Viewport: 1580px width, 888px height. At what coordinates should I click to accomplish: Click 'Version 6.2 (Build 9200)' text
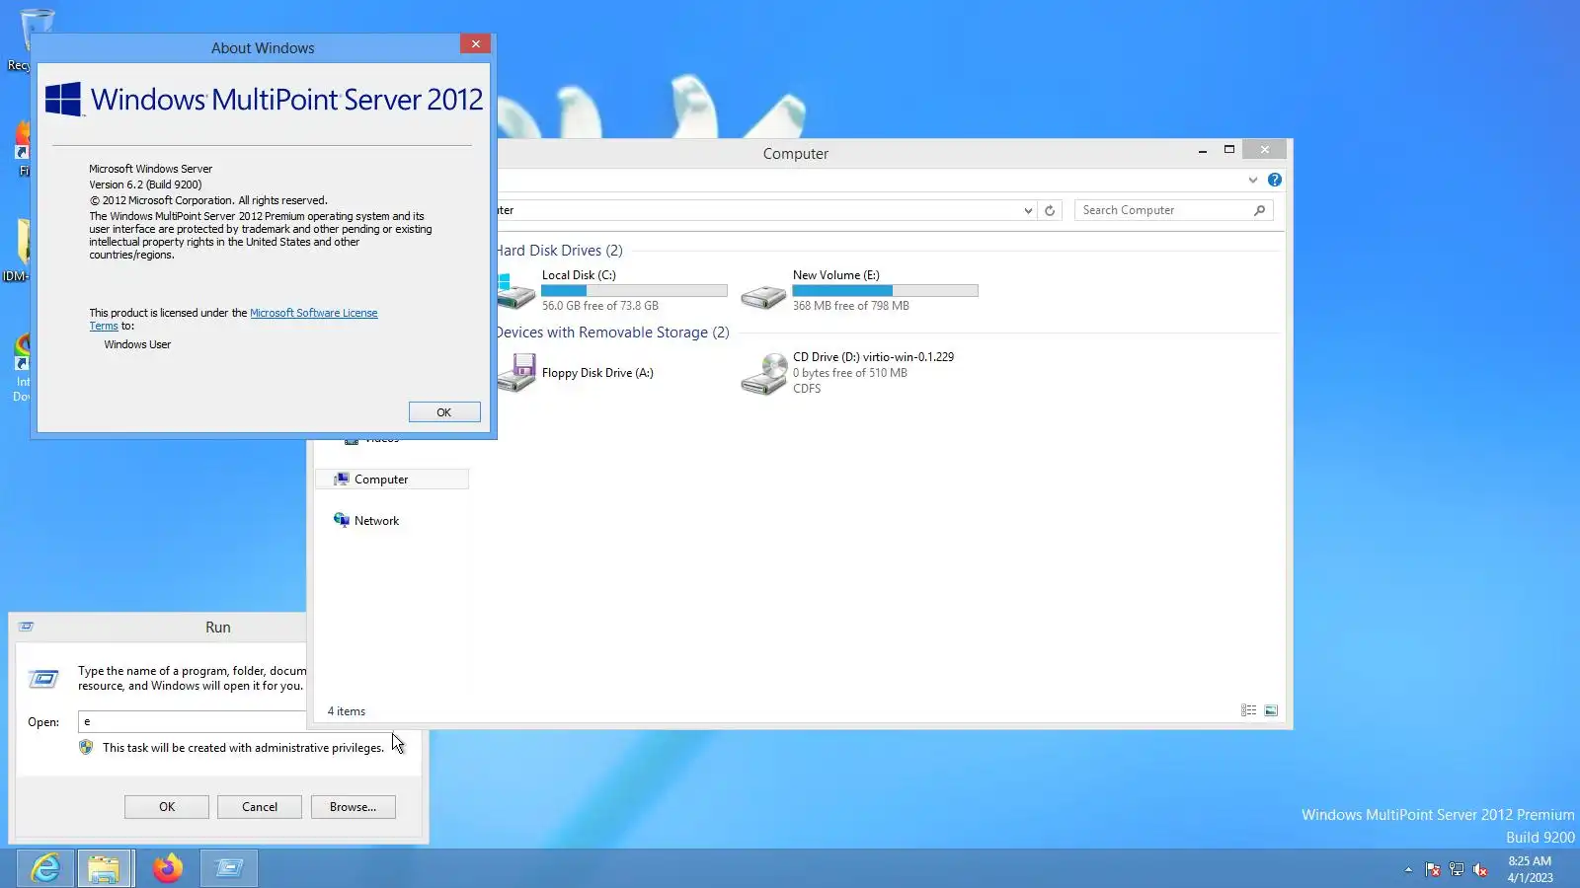145,185
